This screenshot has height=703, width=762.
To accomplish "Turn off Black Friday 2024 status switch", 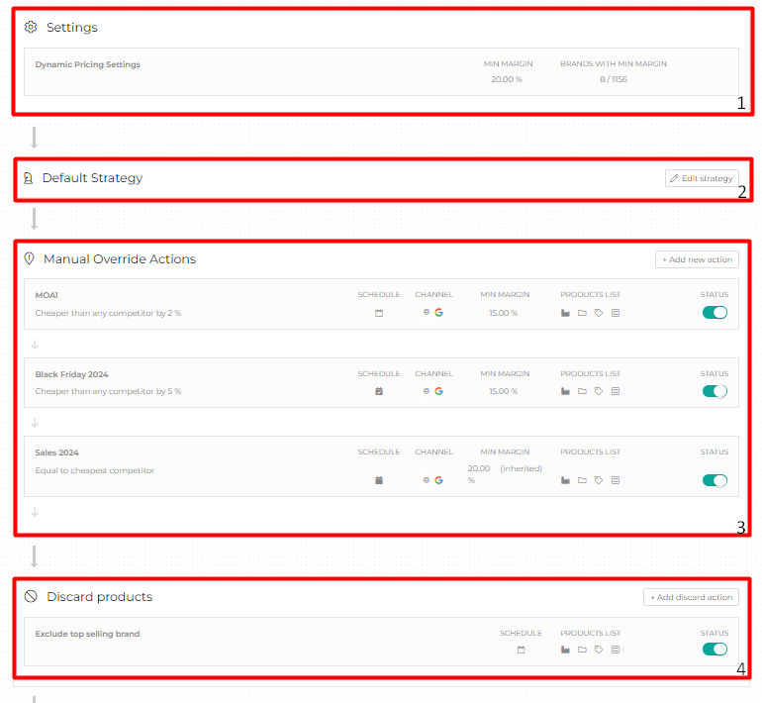I will point(714,391).
